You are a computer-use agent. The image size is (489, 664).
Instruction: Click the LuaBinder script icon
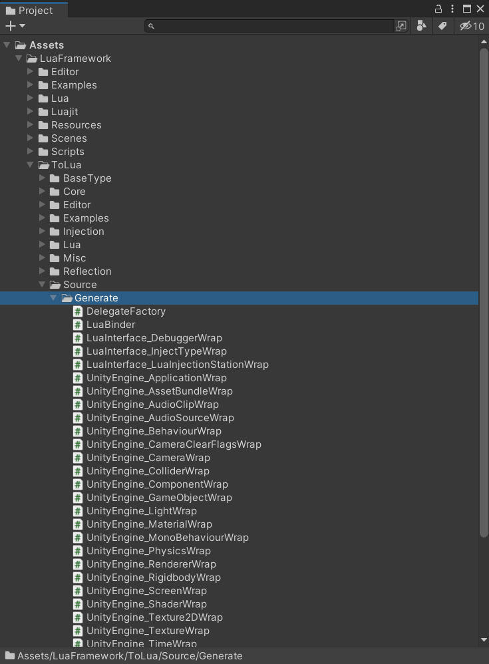click(x=78, y=325)
